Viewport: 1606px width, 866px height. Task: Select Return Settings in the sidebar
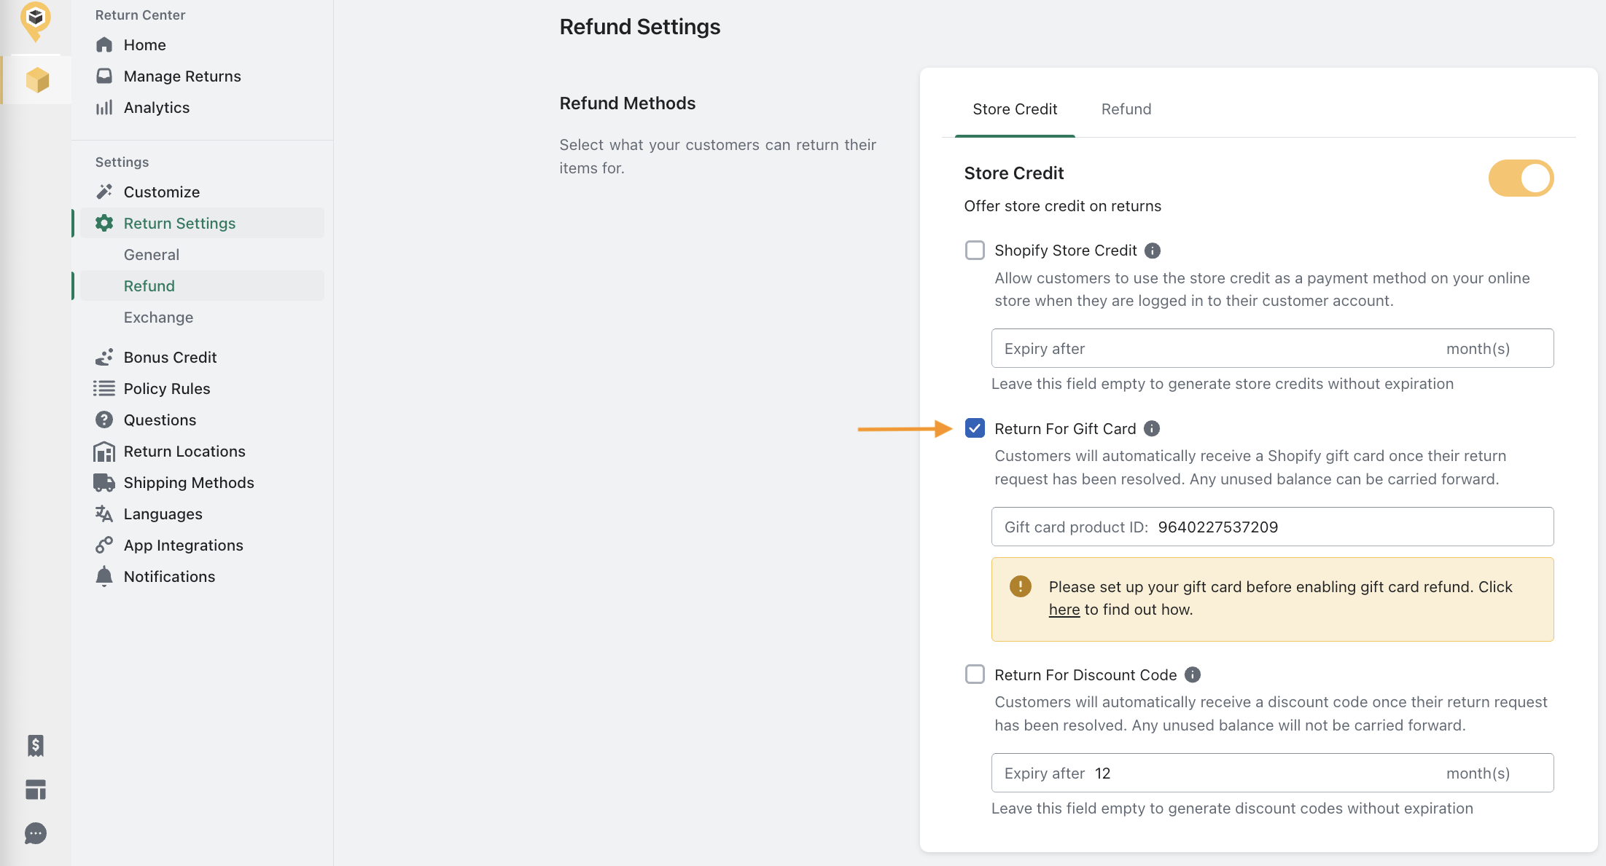[x=203, y=223]
